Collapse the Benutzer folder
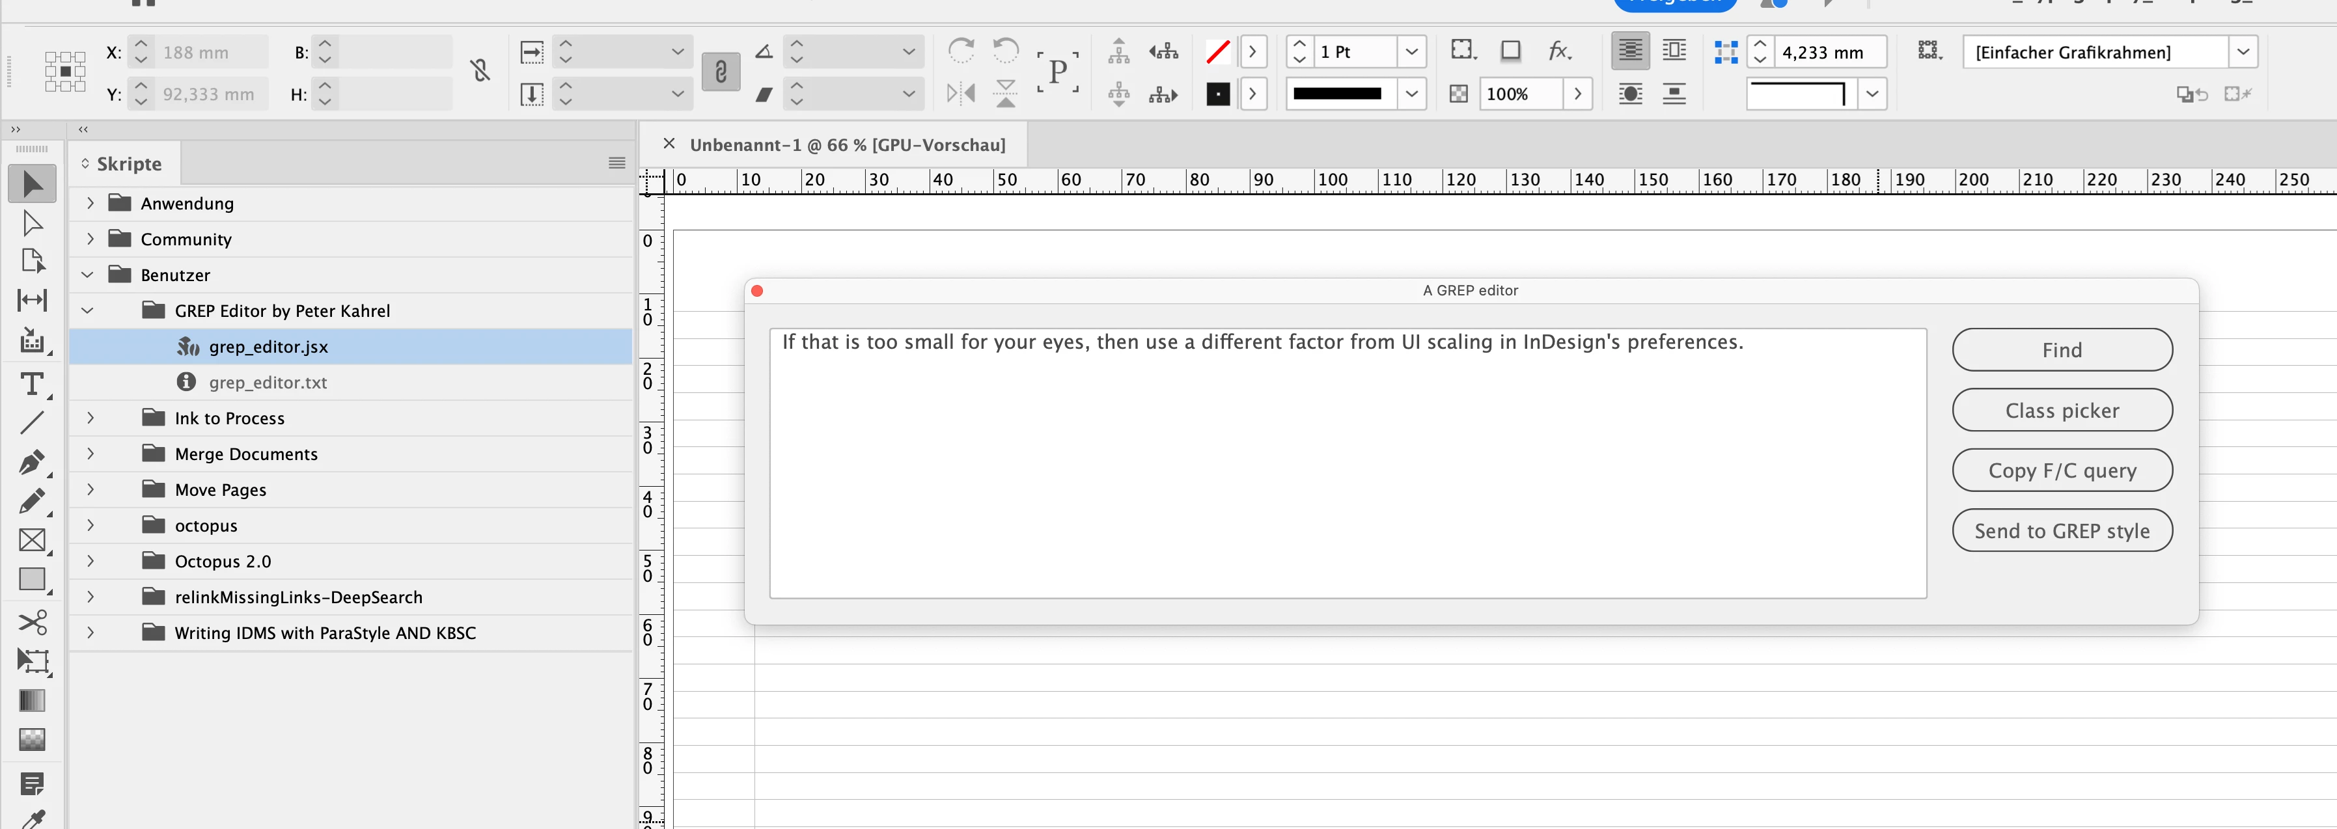Image resolution: width=2337 pixels, height=829 pixels. click(88, 275)
